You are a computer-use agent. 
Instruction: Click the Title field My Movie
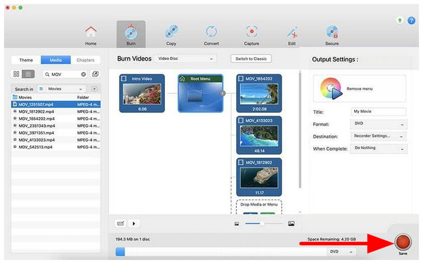coord(378,111)
